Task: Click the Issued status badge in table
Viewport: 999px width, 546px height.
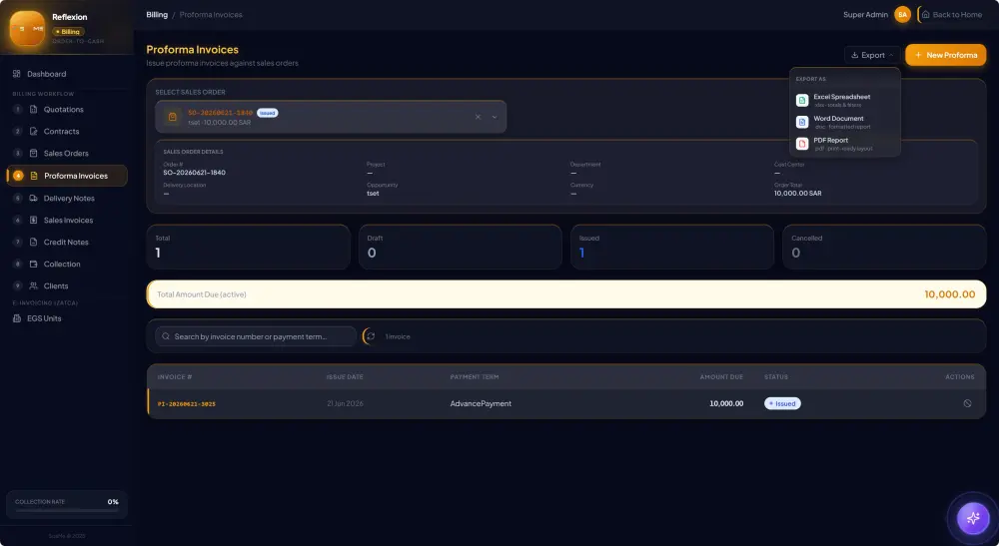Action: click(782, 404)
